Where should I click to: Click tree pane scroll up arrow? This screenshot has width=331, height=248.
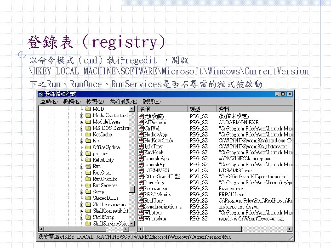132,109
